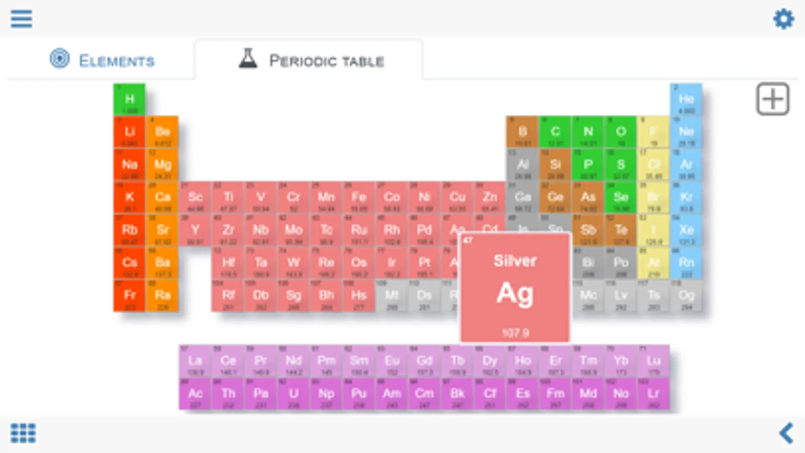The width and height of the screenshot is (805, 453).
Task: Choose the Magnesium (Mg) tile
Action: [x=162, y=165]
